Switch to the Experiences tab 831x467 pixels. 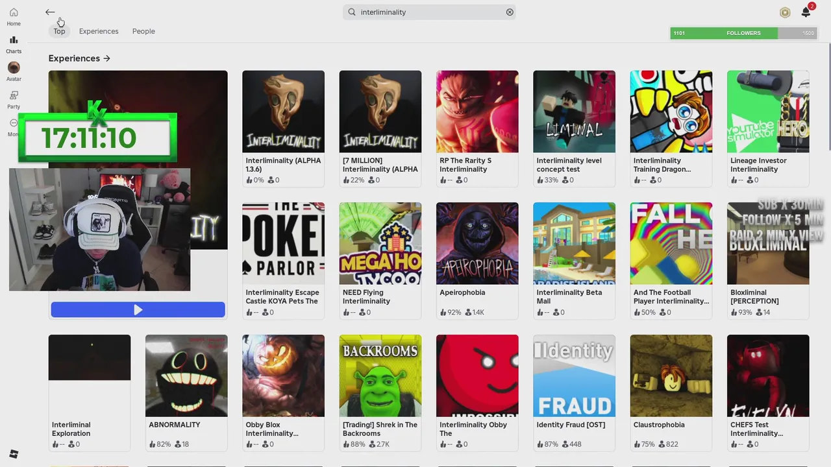click(x=99, y=31)
